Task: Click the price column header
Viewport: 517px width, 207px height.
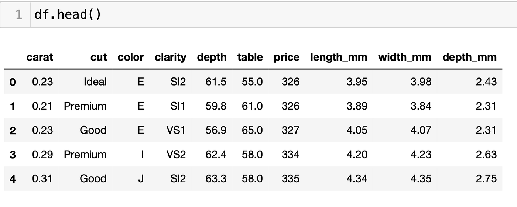Action: pos(286,57)
